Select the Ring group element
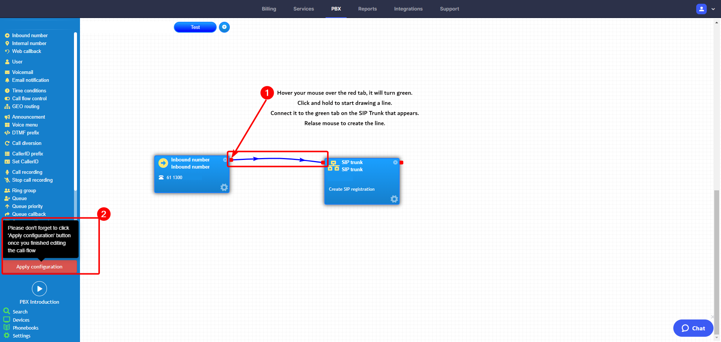Viewport: 721px width, 342px height. [x=24, y=190]
